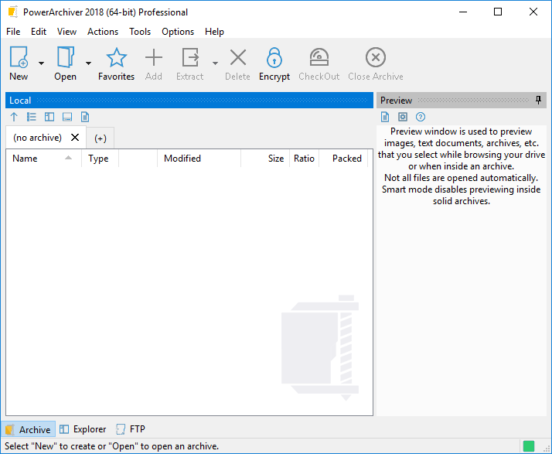Click the list view icon in Local toolbar
The image size is (552, 454).
click(32, 117)
